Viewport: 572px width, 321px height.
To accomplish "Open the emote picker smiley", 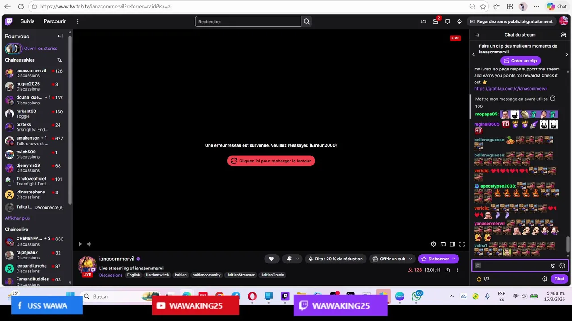I will click(x=562, y=266).
